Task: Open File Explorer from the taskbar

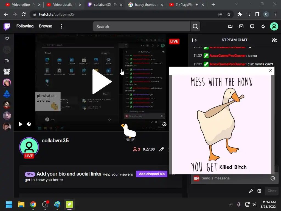Action: [21, 204]
